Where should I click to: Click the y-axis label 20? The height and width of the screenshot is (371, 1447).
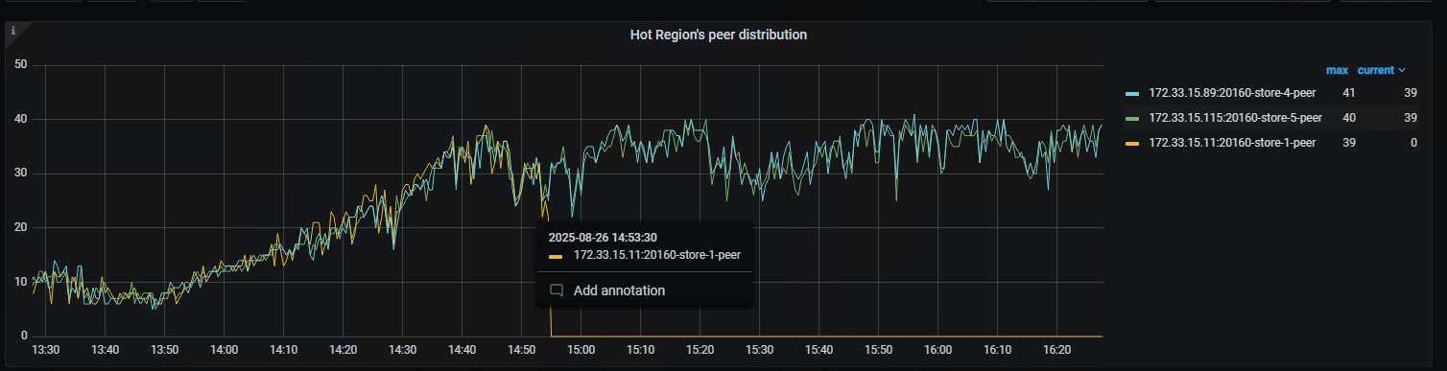point(22,227)
